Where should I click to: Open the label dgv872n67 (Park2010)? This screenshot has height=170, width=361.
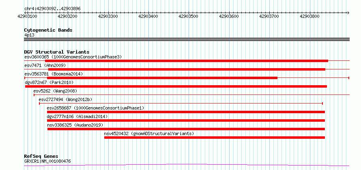tap(49, 82)
